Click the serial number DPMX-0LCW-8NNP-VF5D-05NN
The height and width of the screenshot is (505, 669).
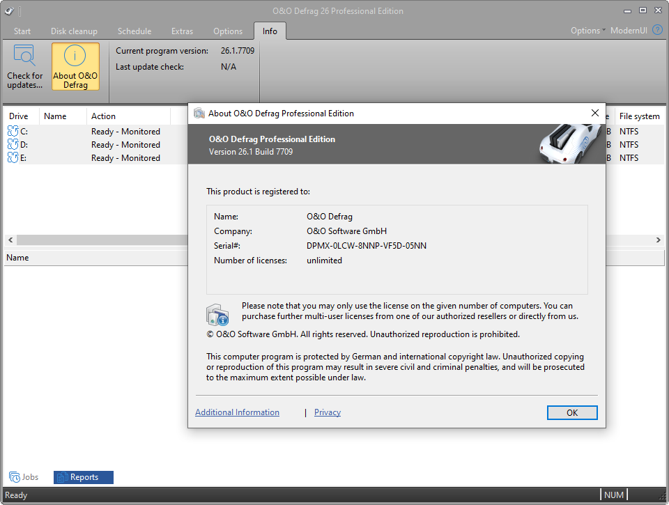pyautogui.click(x=367, y=246)
